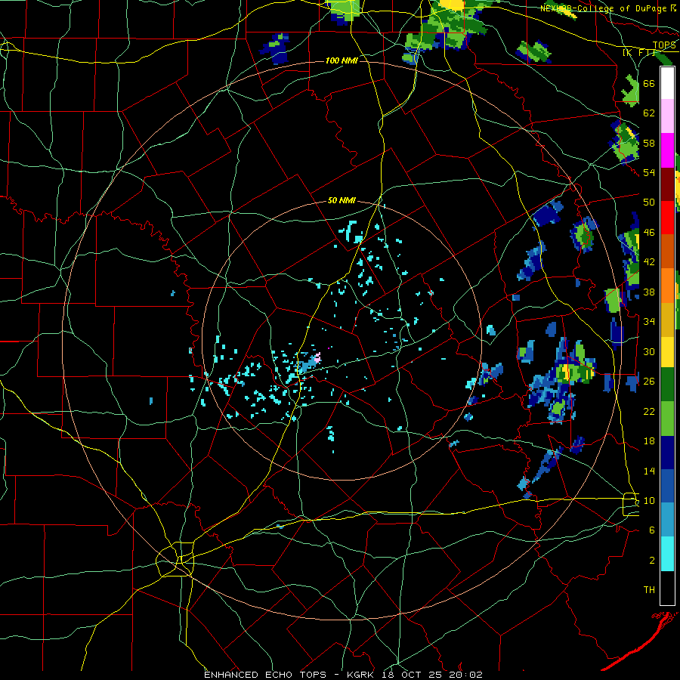Click legend value "2"
Viewport: 680px width, 680px height.
tap(652, 561)
